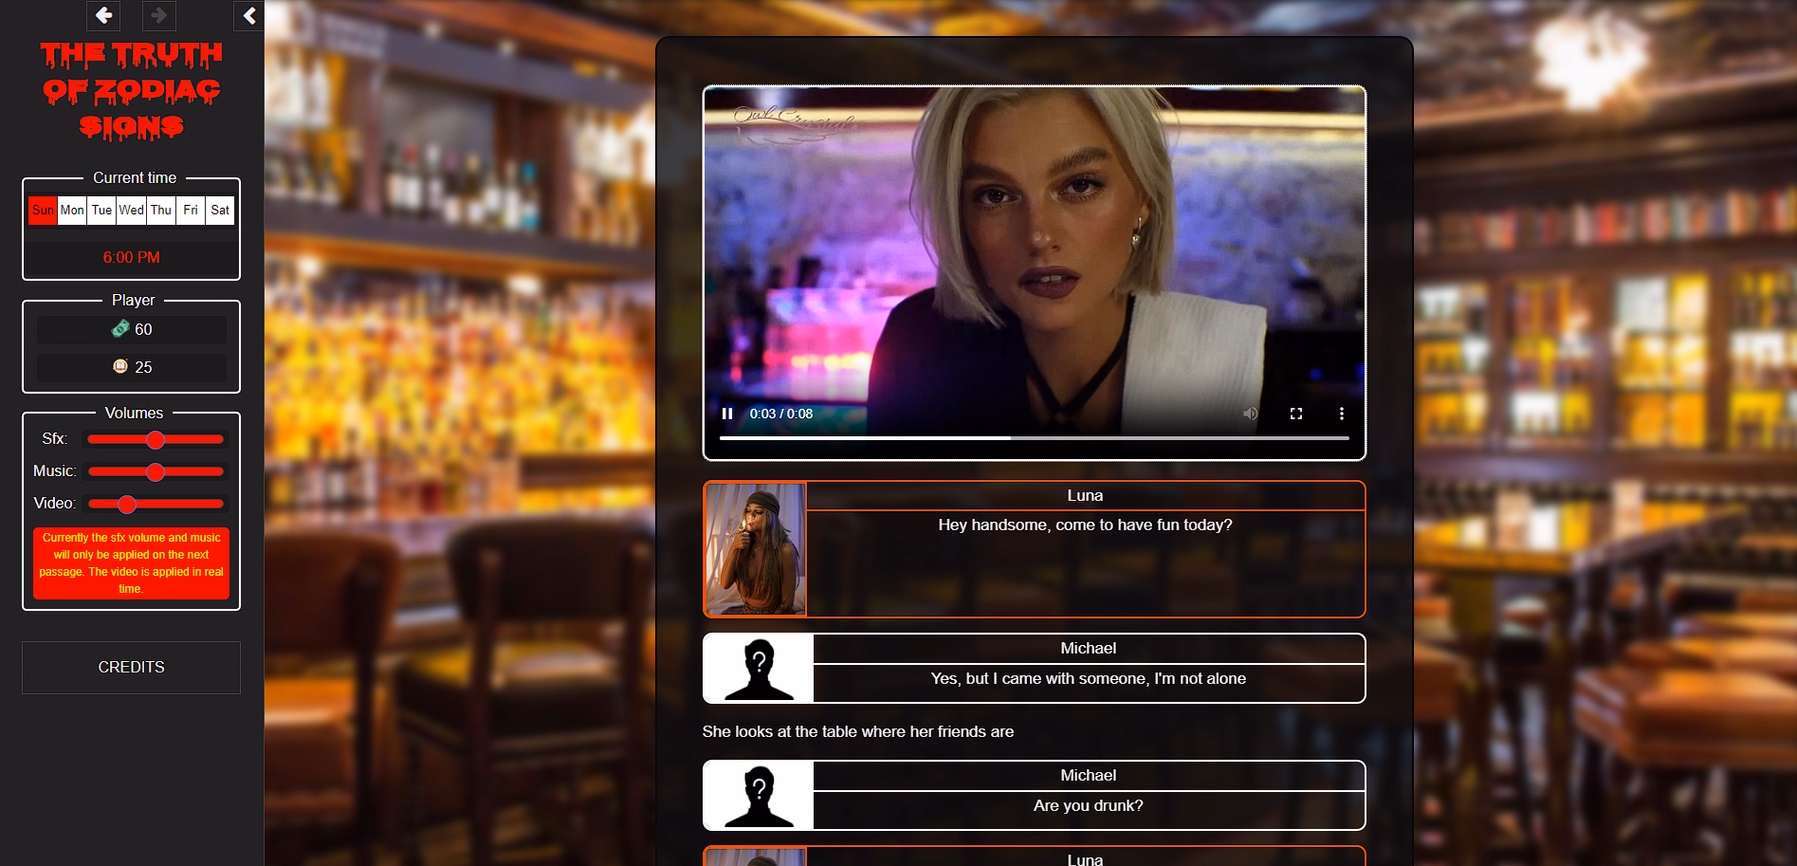
Task: Click the 6:00 PM time display
Action: coord(131,257)
